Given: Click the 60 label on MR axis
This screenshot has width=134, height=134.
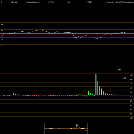Looking at the screenshot, I should [131, 84].
